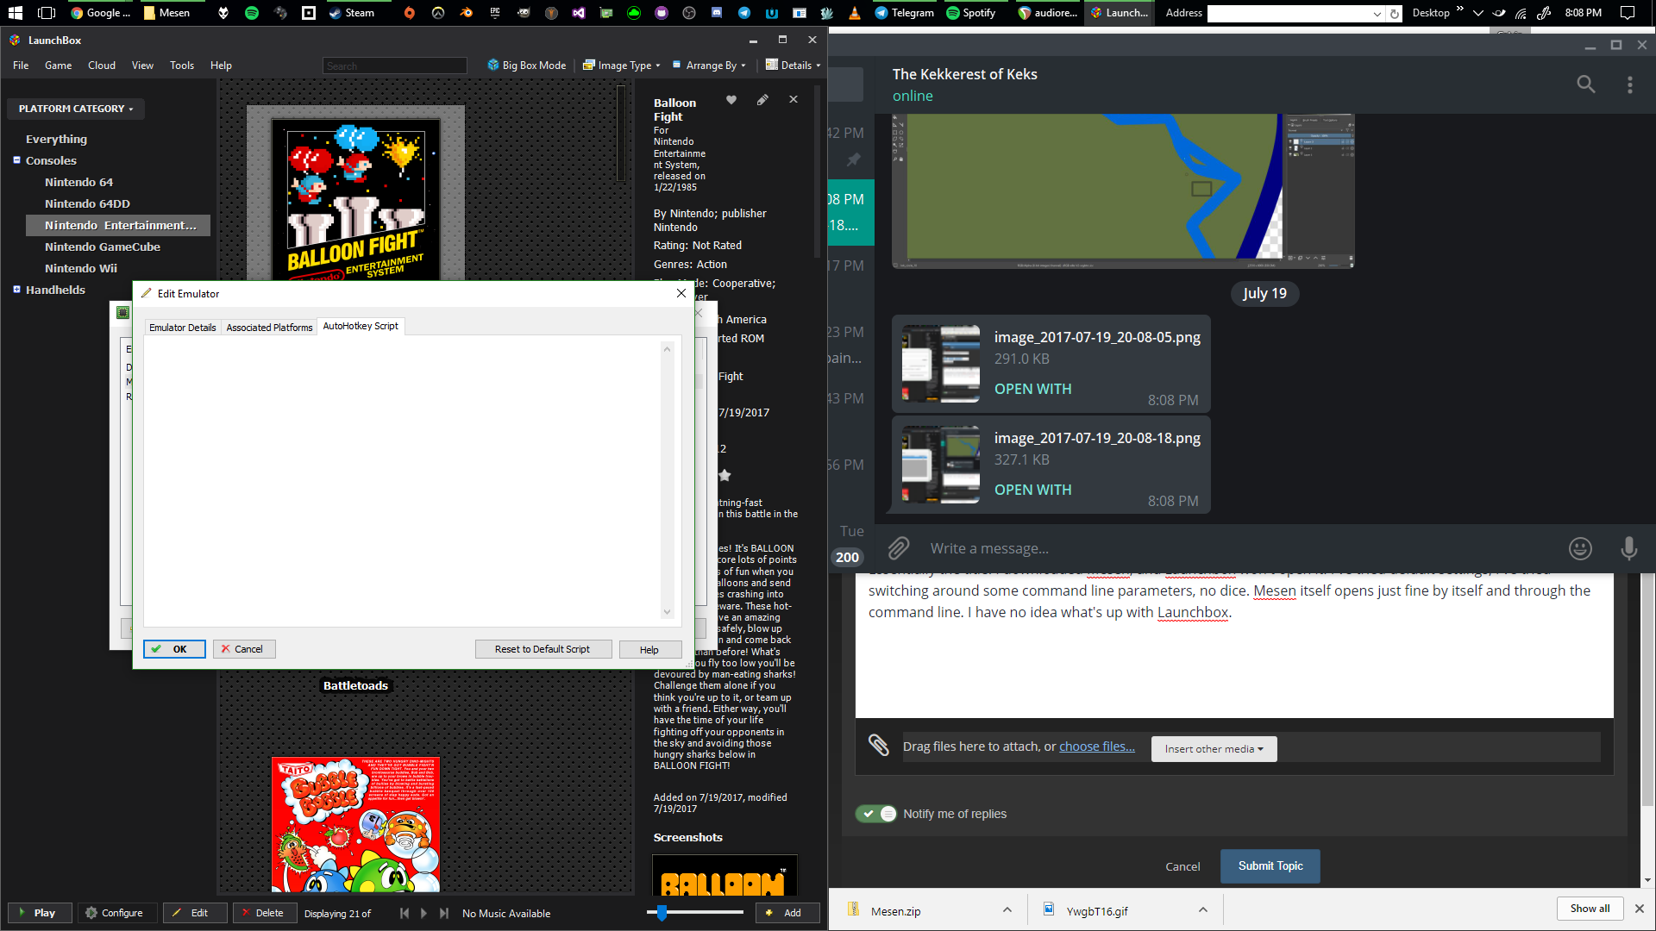Click OPEN WITH for image_2017-07-19_20-08-05.png
Screen dimensions: 1656x931
pos(1032,389)
